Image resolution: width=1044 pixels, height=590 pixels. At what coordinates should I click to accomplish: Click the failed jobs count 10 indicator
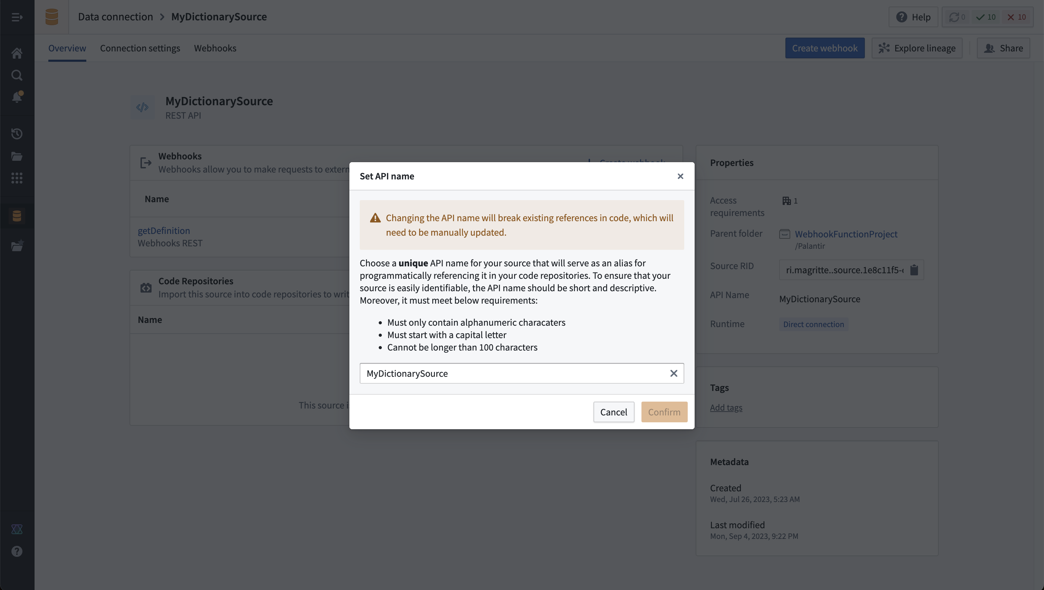point(1016,17)
